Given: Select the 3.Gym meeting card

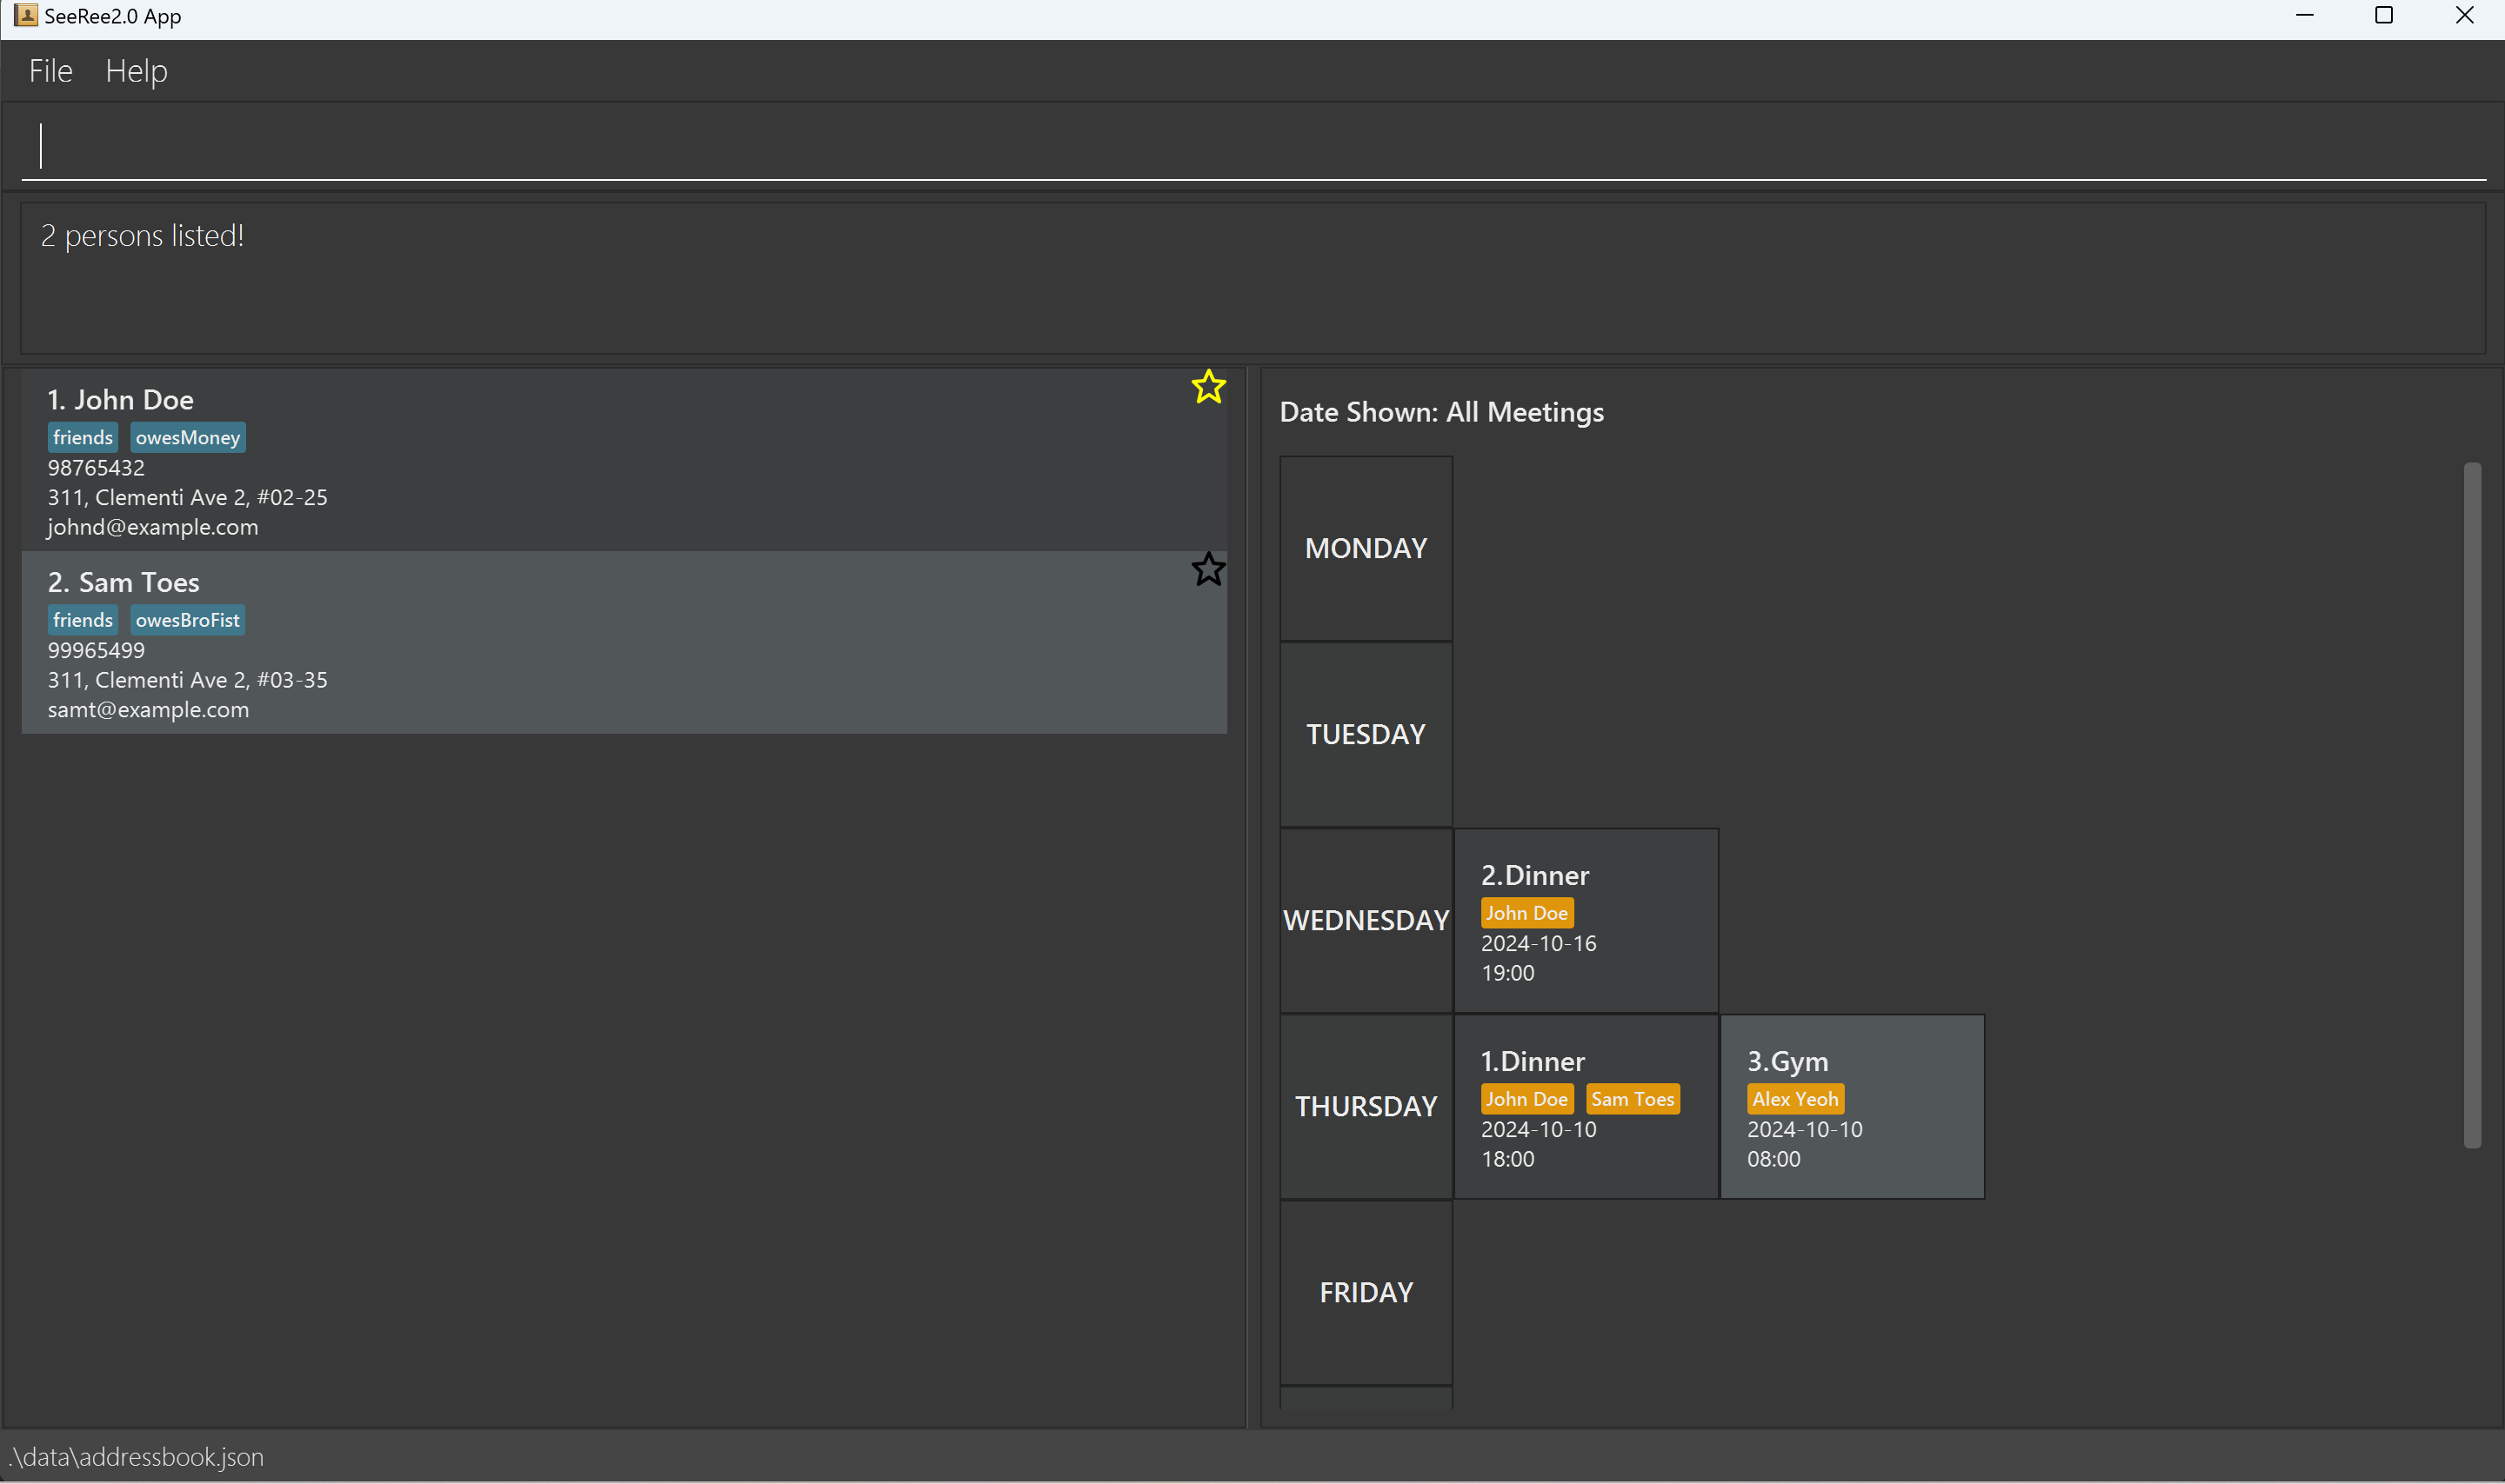Looking at the screenshot, I should pos(1852,1106).
